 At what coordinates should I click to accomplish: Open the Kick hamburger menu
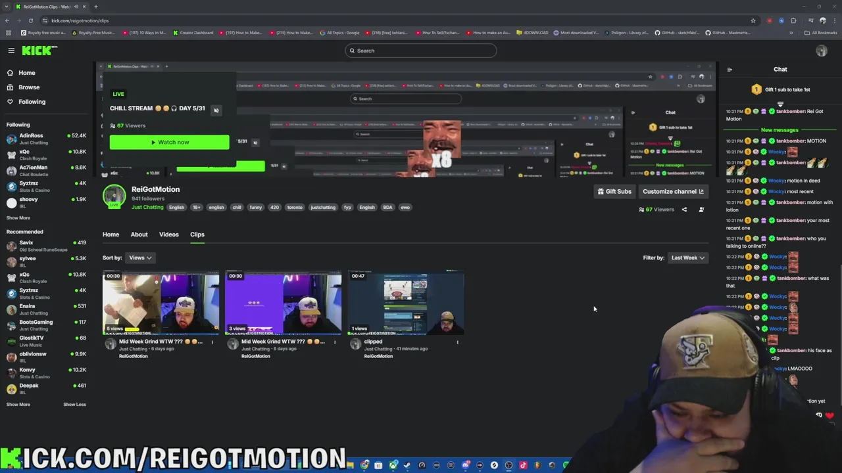11,51
